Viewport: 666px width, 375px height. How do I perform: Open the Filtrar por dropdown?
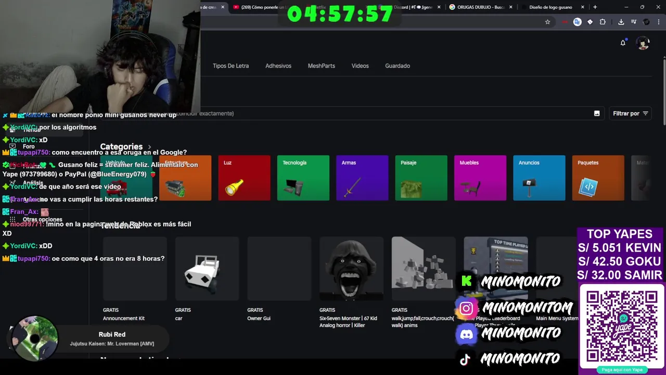click(630, 114)
